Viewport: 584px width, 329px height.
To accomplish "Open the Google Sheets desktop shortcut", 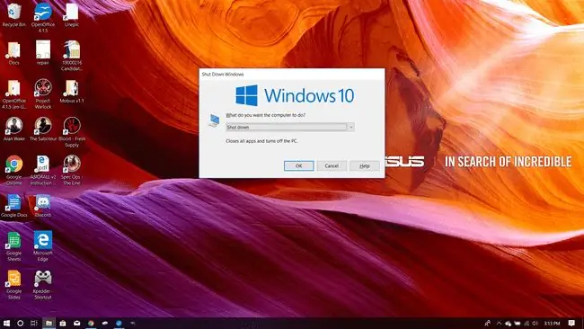I will [x=13, y=246].
